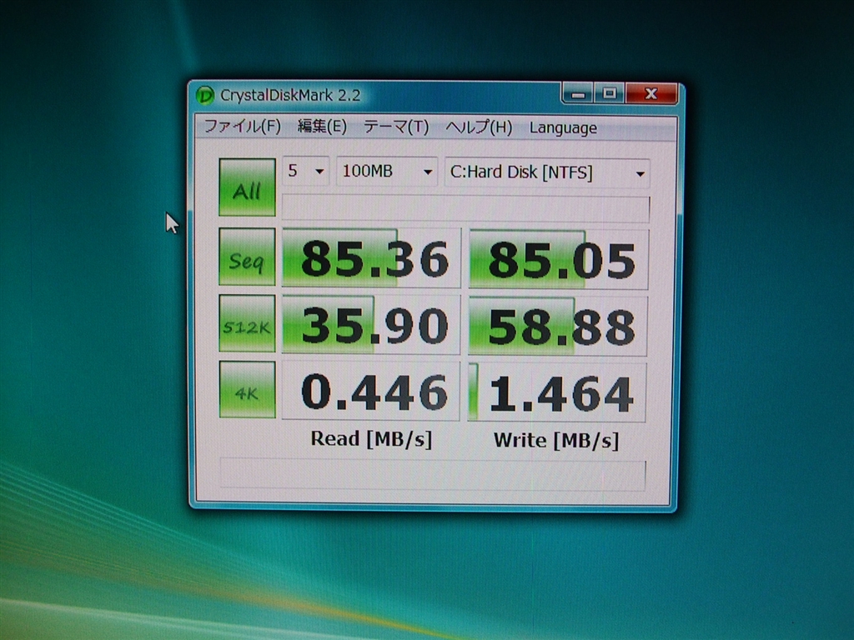This screenshot has height=640, width=854.
Task: Open the Language menu
Action: (563, 128)
